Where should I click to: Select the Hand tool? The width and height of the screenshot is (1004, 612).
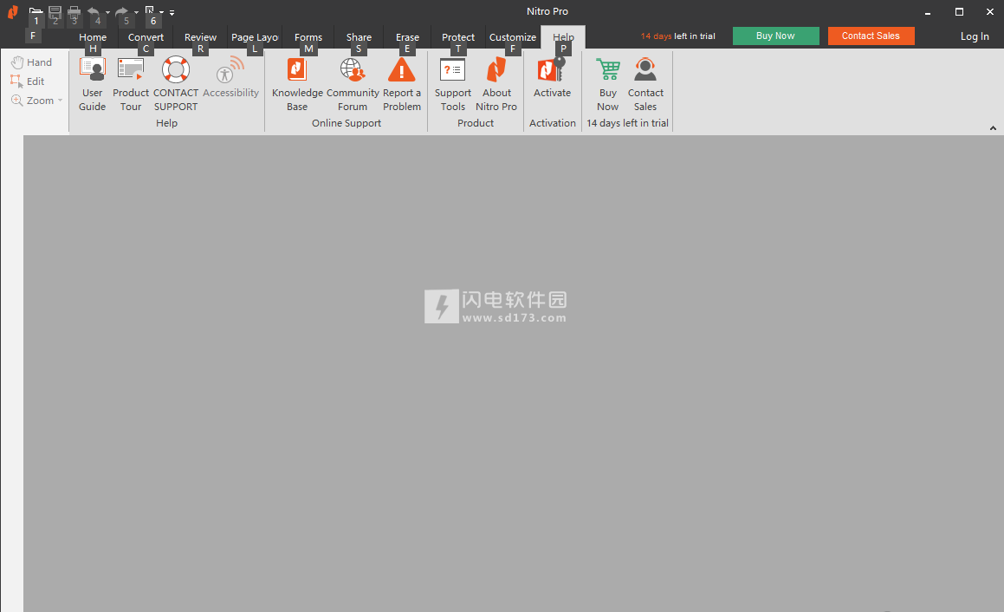tap(31, 62)
